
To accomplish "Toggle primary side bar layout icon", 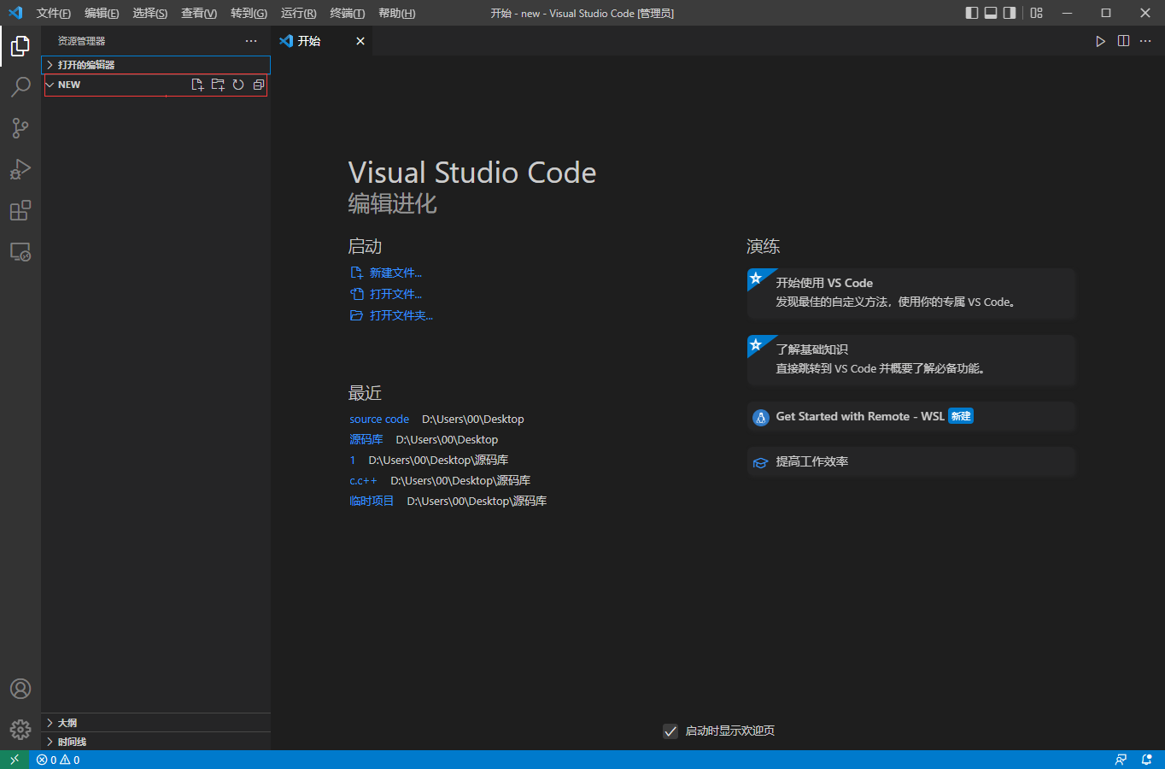I will 972,13.
